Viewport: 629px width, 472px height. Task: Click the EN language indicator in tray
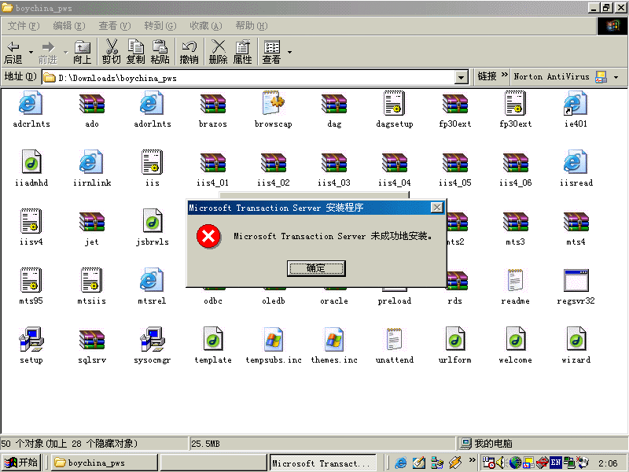click(556, 463)
